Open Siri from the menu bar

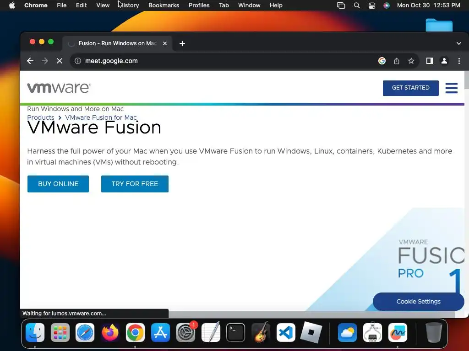(387, 5)
